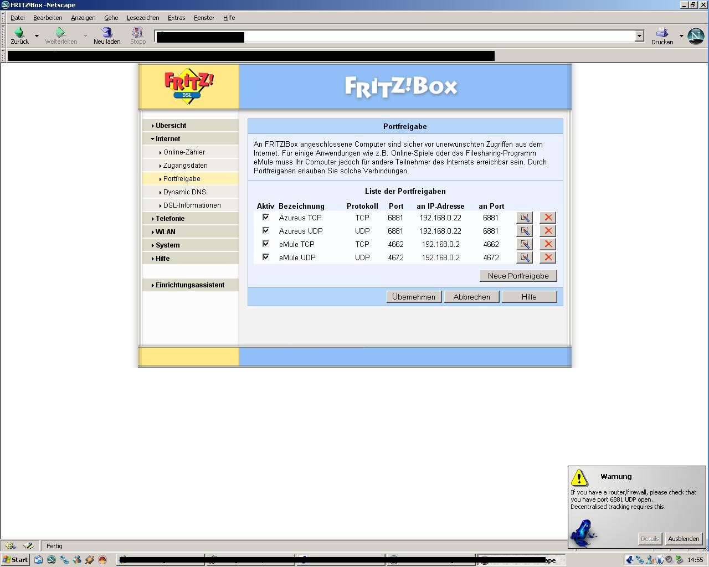This screenshot has height=567, width=709.
Task: Click Ausblenden in the Warnung popup
Action: click(684, 539)
